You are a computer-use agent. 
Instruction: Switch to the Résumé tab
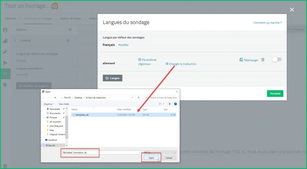click(11, 18)
